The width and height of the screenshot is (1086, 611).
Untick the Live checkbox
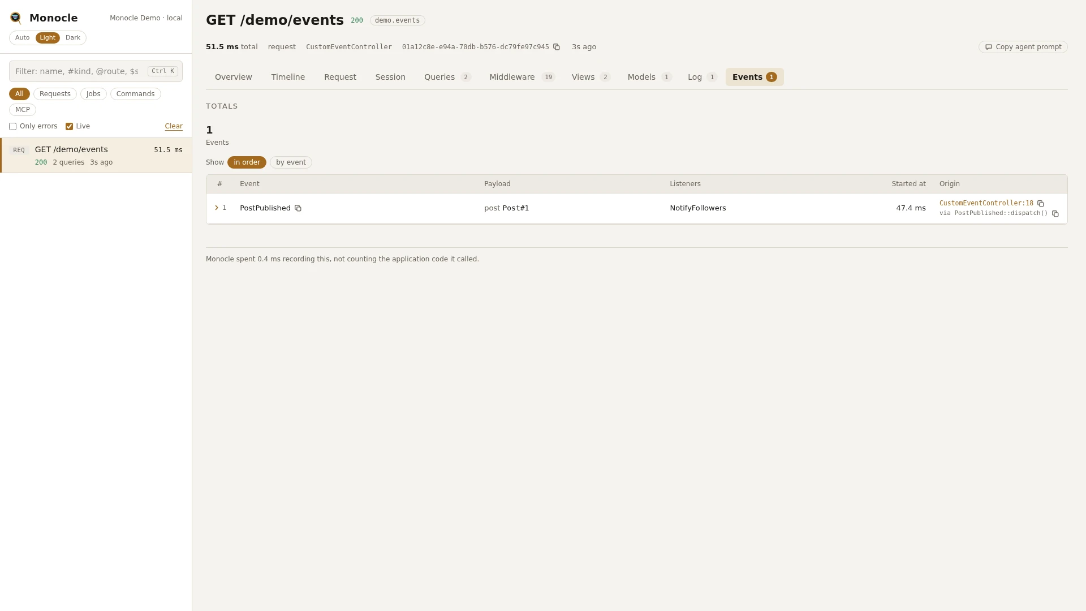click(x=69, y=127)
